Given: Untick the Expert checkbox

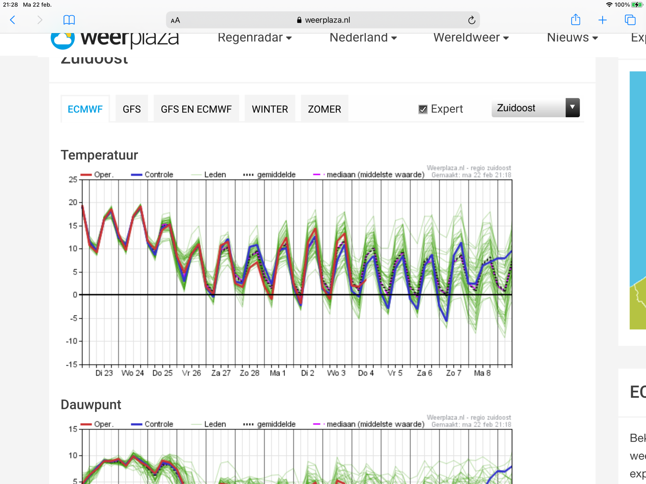Looking at the screenshot, I should (423, 109).
